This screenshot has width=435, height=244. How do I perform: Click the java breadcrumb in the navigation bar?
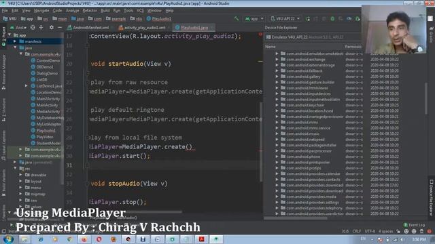(77, 19)
